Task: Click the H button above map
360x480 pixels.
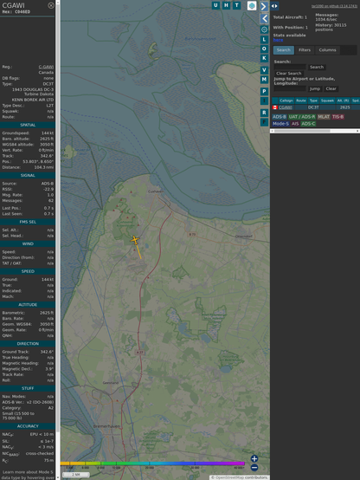Action: (226, 5)
